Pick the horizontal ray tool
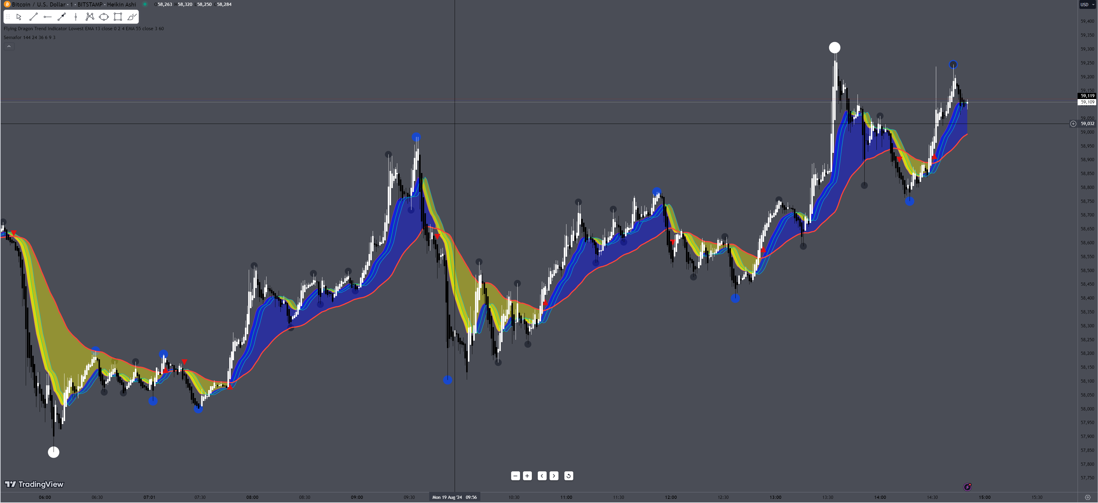Image resolution: width=1098 pixels, height=503 pixels. pyautogui.click(x=47, y=17)
